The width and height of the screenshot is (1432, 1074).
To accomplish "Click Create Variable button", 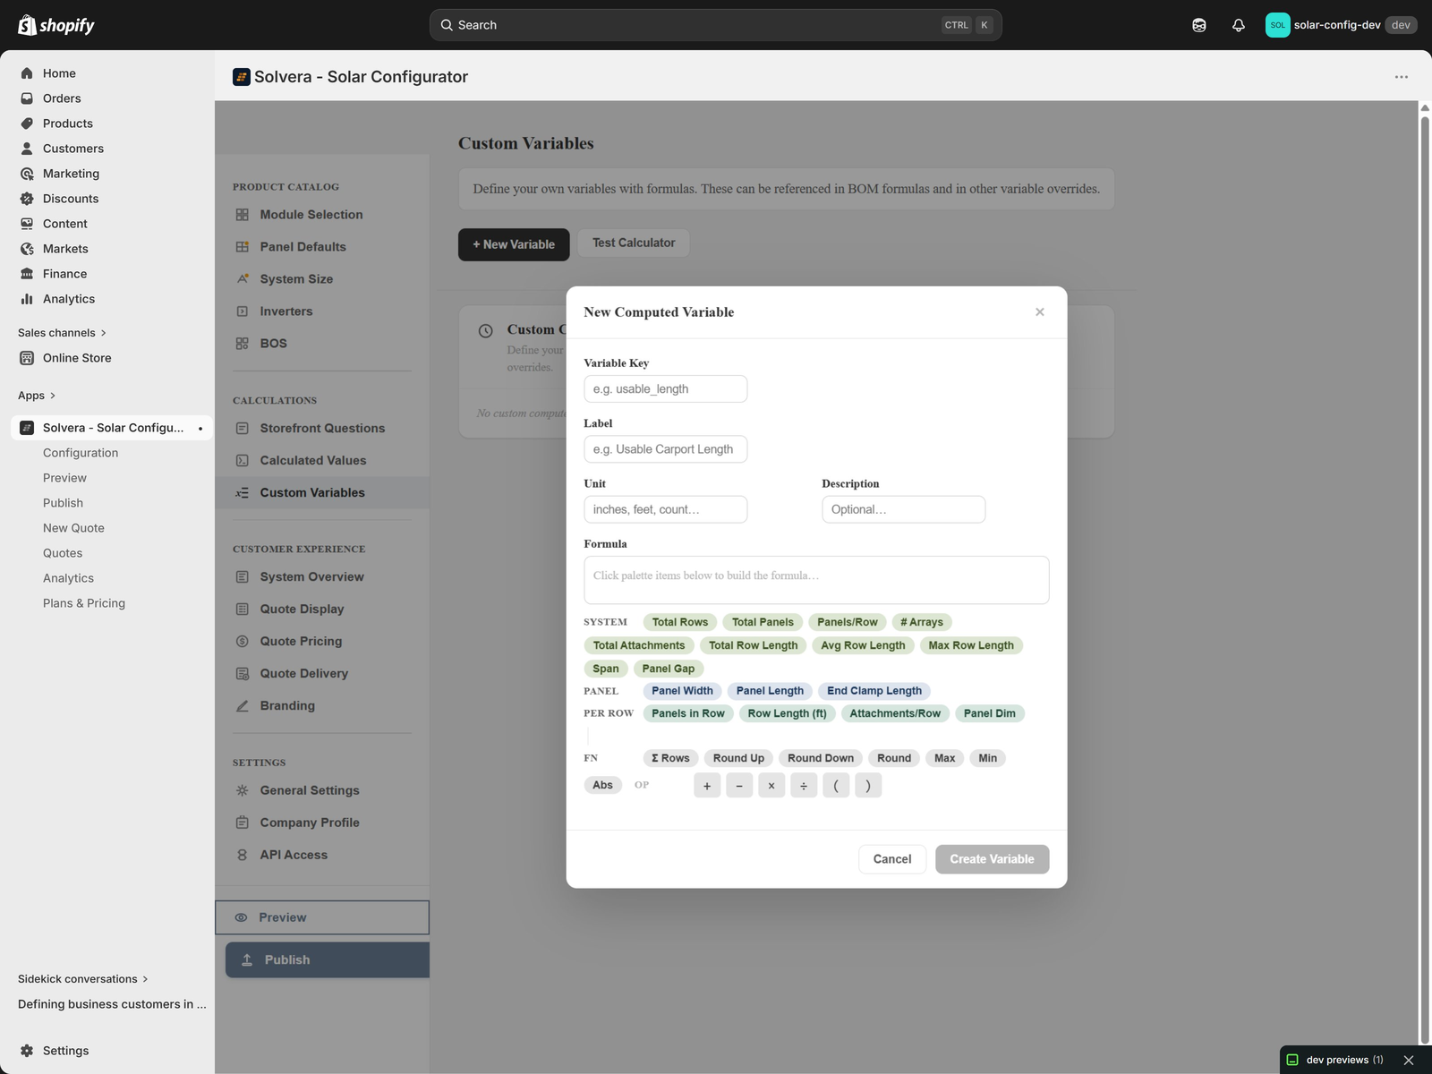I will pos(993,859).
